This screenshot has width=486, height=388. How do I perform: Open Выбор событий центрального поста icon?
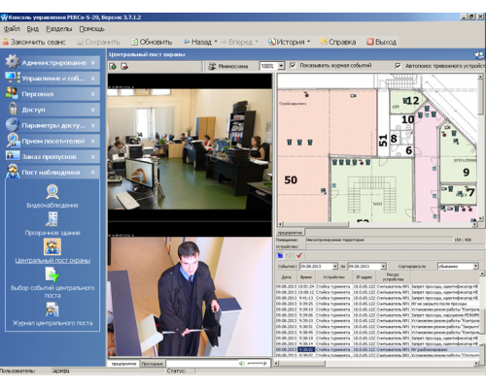[52, 275]
